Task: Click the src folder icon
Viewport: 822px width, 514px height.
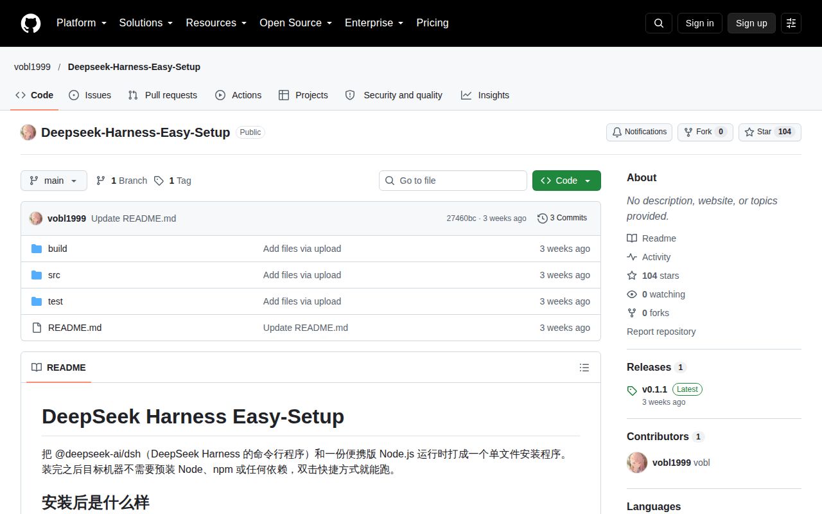Action: [x=37, y=275]
